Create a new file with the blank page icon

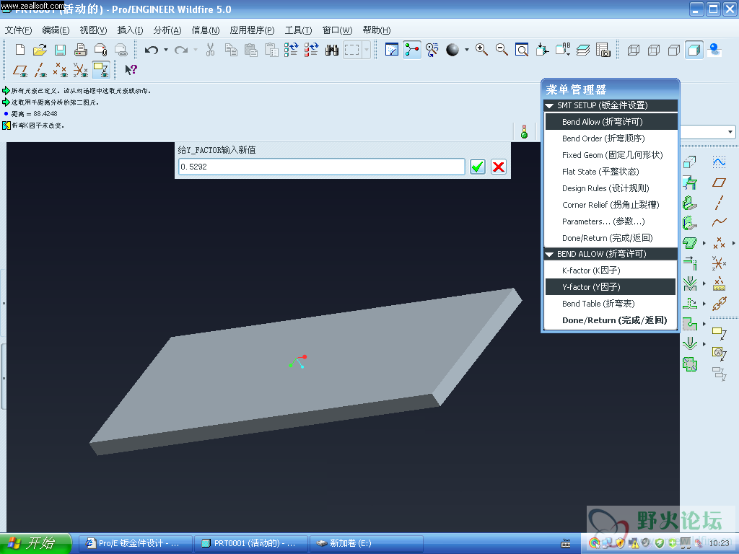point(19,50)
